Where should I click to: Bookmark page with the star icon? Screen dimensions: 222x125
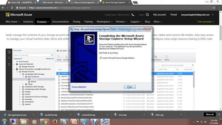214,8
